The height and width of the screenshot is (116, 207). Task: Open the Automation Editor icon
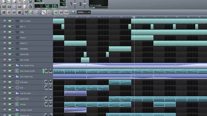click(14, 6)
